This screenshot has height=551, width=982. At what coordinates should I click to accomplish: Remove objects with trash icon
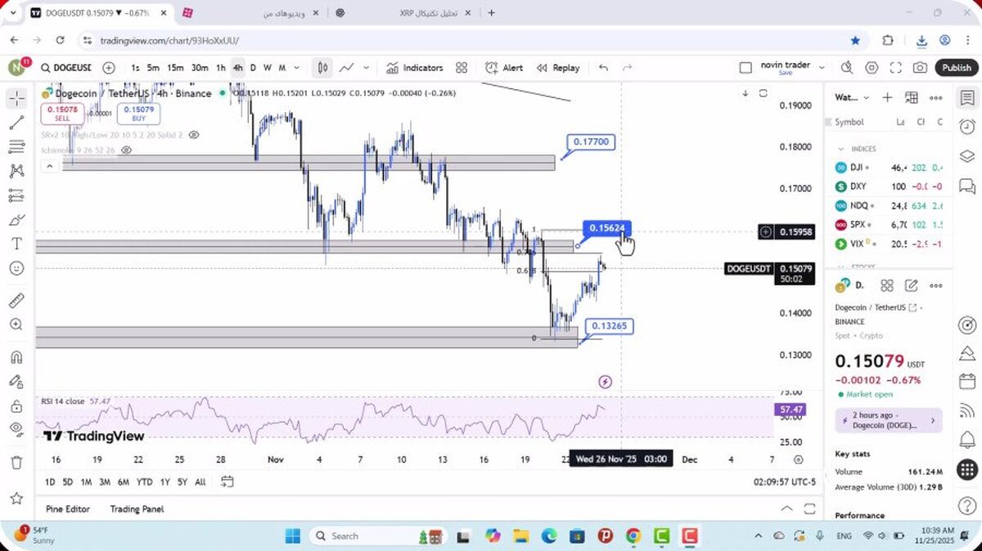(x=16, y=463)
